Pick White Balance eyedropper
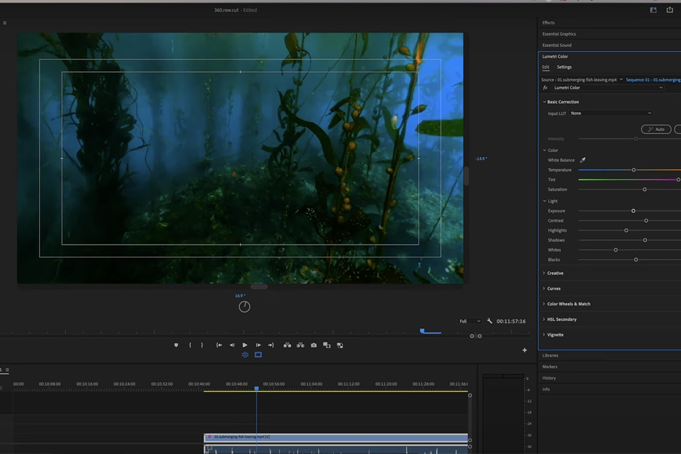This screenshot has height=454, width=681. click(x=583, y=160)
